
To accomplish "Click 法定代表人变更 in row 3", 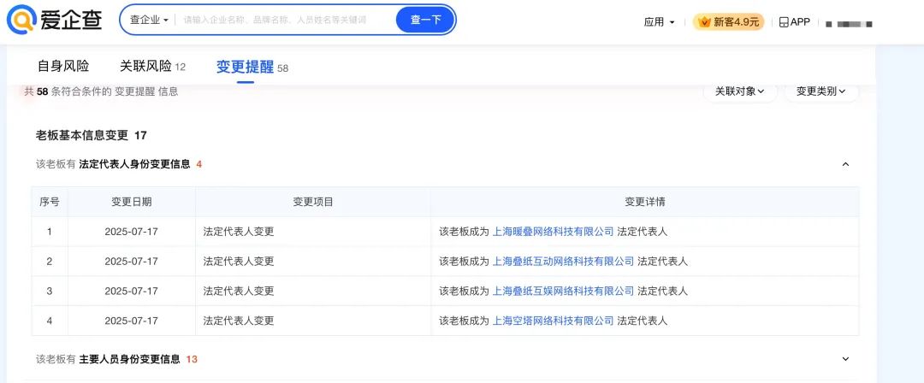I will (x=239, y=291).
